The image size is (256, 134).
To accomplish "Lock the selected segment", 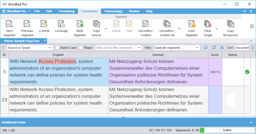I will pyautogui.click(x=191, y=25).
